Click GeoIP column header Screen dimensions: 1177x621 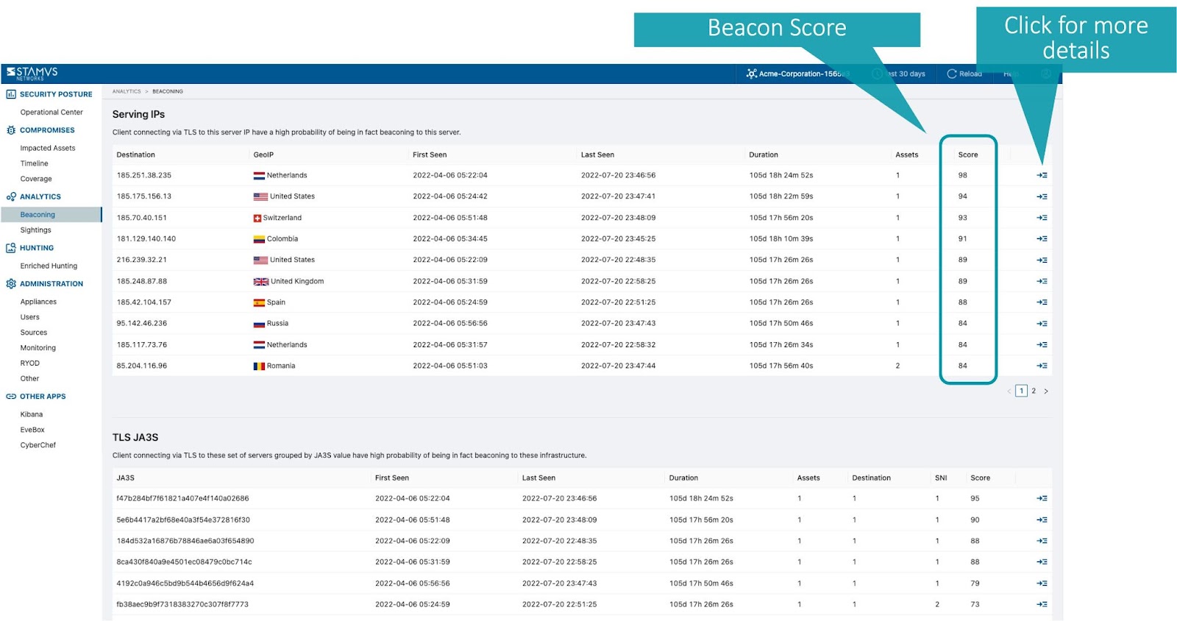[x=263, y=155]
